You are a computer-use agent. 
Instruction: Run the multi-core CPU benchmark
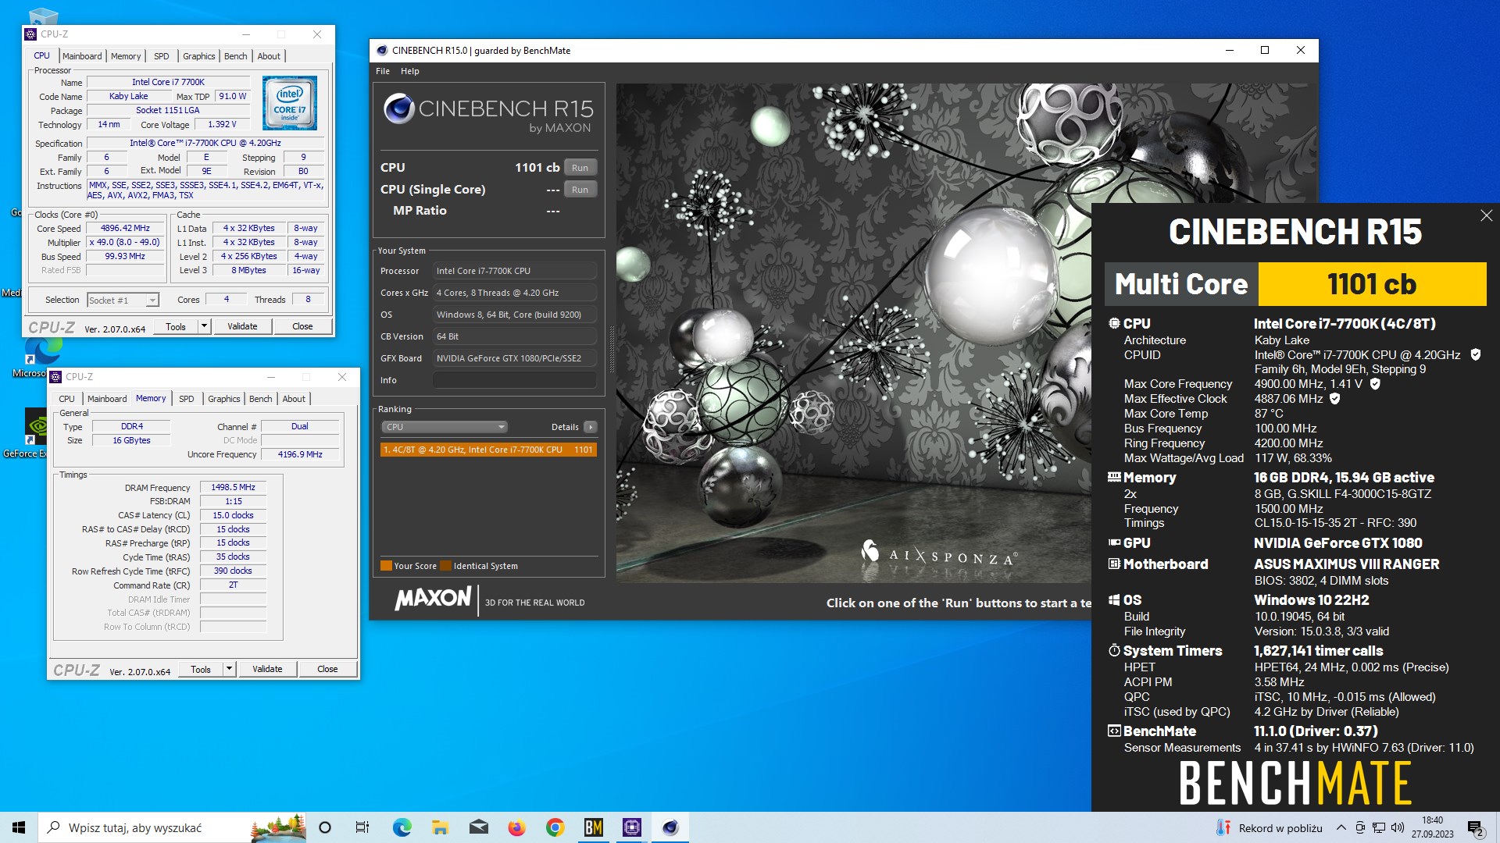[x=580, y=168]
